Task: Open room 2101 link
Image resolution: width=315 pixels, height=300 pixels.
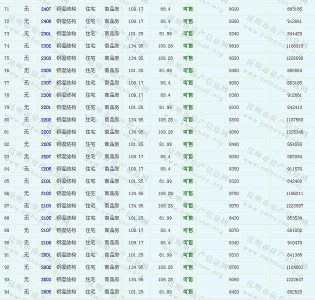Action: (46, 181)
